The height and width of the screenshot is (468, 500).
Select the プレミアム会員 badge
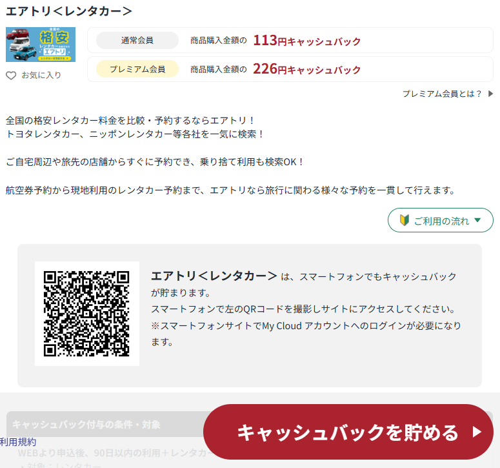pyautogui.click(x=137, y=69)
